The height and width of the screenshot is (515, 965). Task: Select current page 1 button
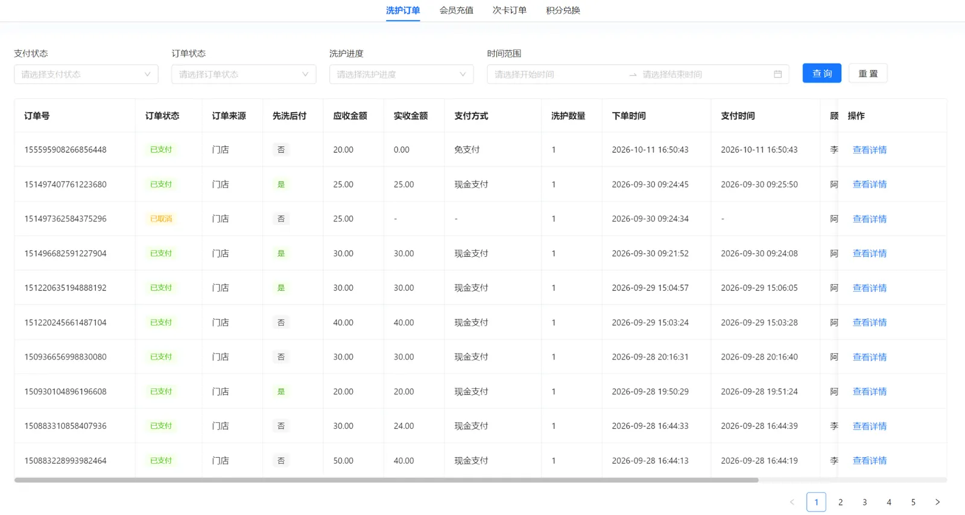pyautogui.click(x=816, y=502)
